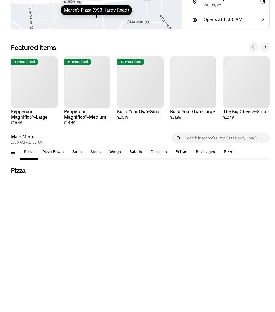The image size is (275, 312).
Task: Search in Marco's Pizza menu field
Action: pyautogui.click(x=220, y=138)
